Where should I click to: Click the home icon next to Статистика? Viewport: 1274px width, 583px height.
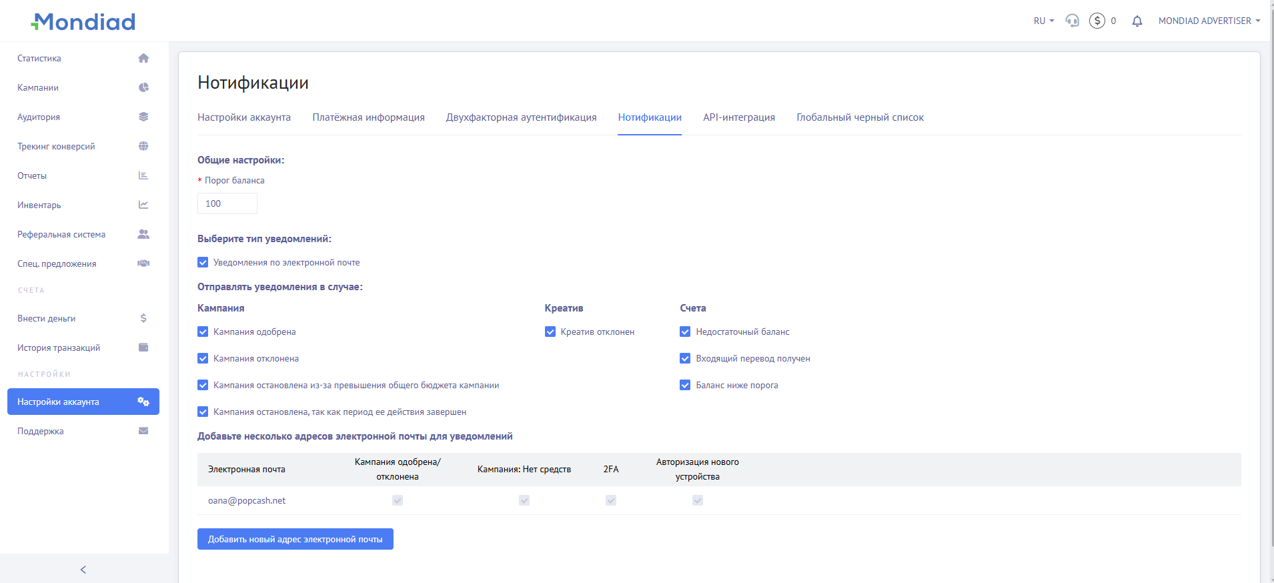143,58
